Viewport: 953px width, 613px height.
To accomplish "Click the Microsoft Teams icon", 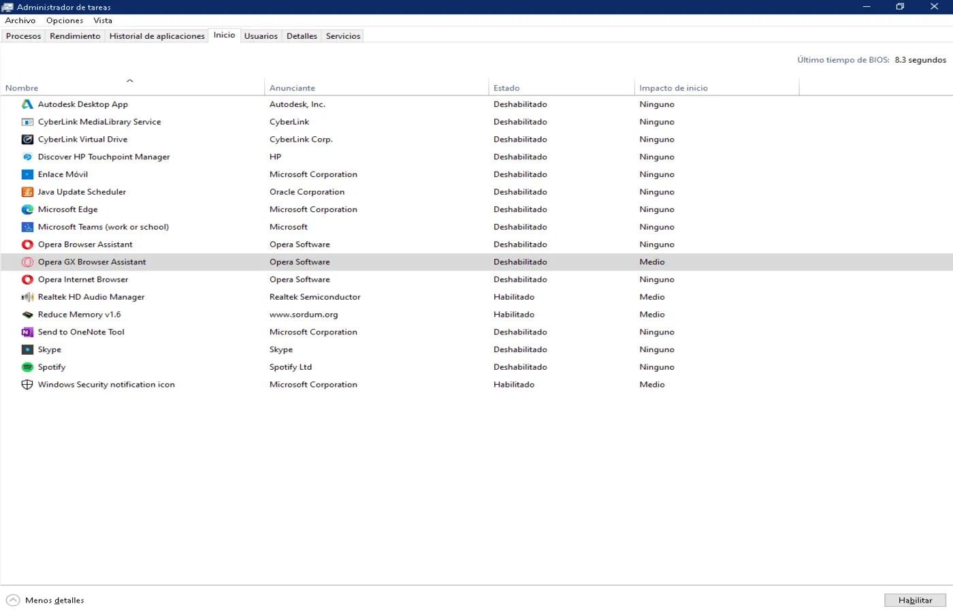I will click(x=27, y=227).
